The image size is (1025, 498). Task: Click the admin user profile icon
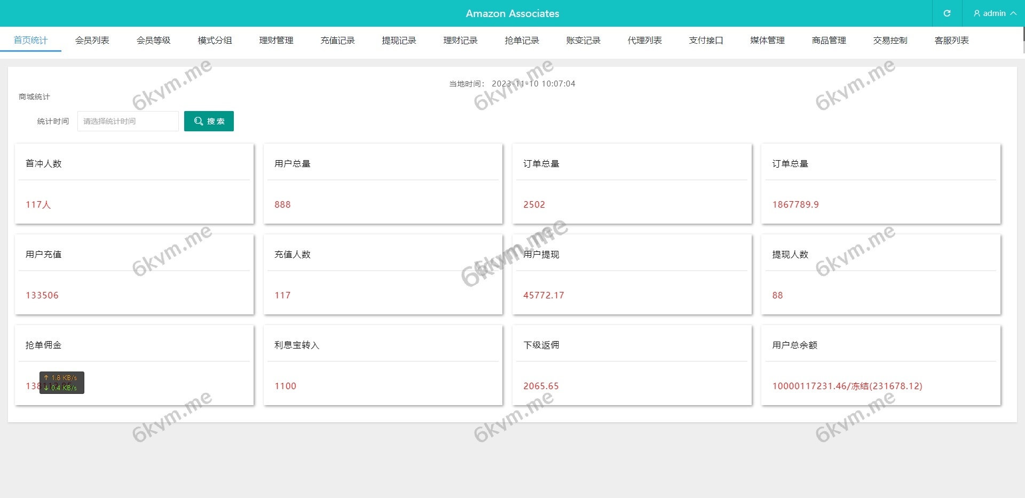coord(977,13)
